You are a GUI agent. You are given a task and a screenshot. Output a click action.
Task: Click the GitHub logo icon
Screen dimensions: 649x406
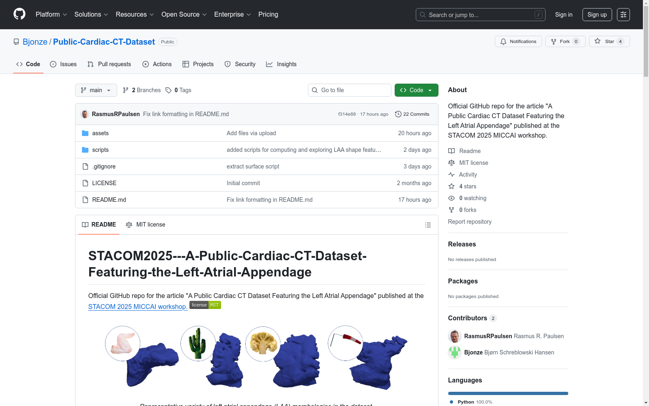coord(19,14)
